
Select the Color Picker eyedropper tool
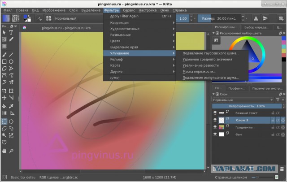point(11,106)
